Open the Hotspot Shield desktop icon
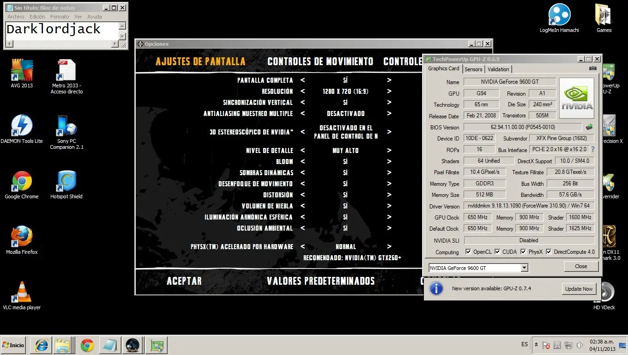Viewport: 628px width, 355px height. 66,181
